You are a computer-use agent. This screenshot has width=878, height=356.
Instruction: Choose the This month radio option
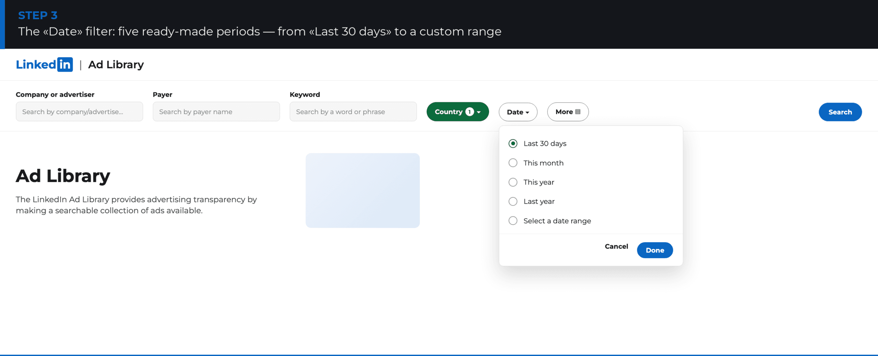coord(513,163)
